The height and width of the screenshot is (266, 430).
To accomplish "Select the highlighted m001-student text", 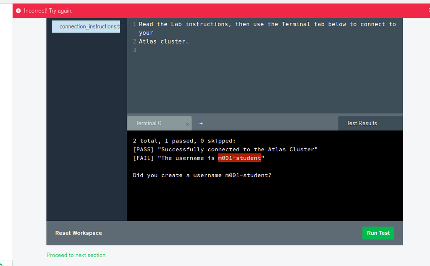I will pyautogui.click(x=240, y=158).
